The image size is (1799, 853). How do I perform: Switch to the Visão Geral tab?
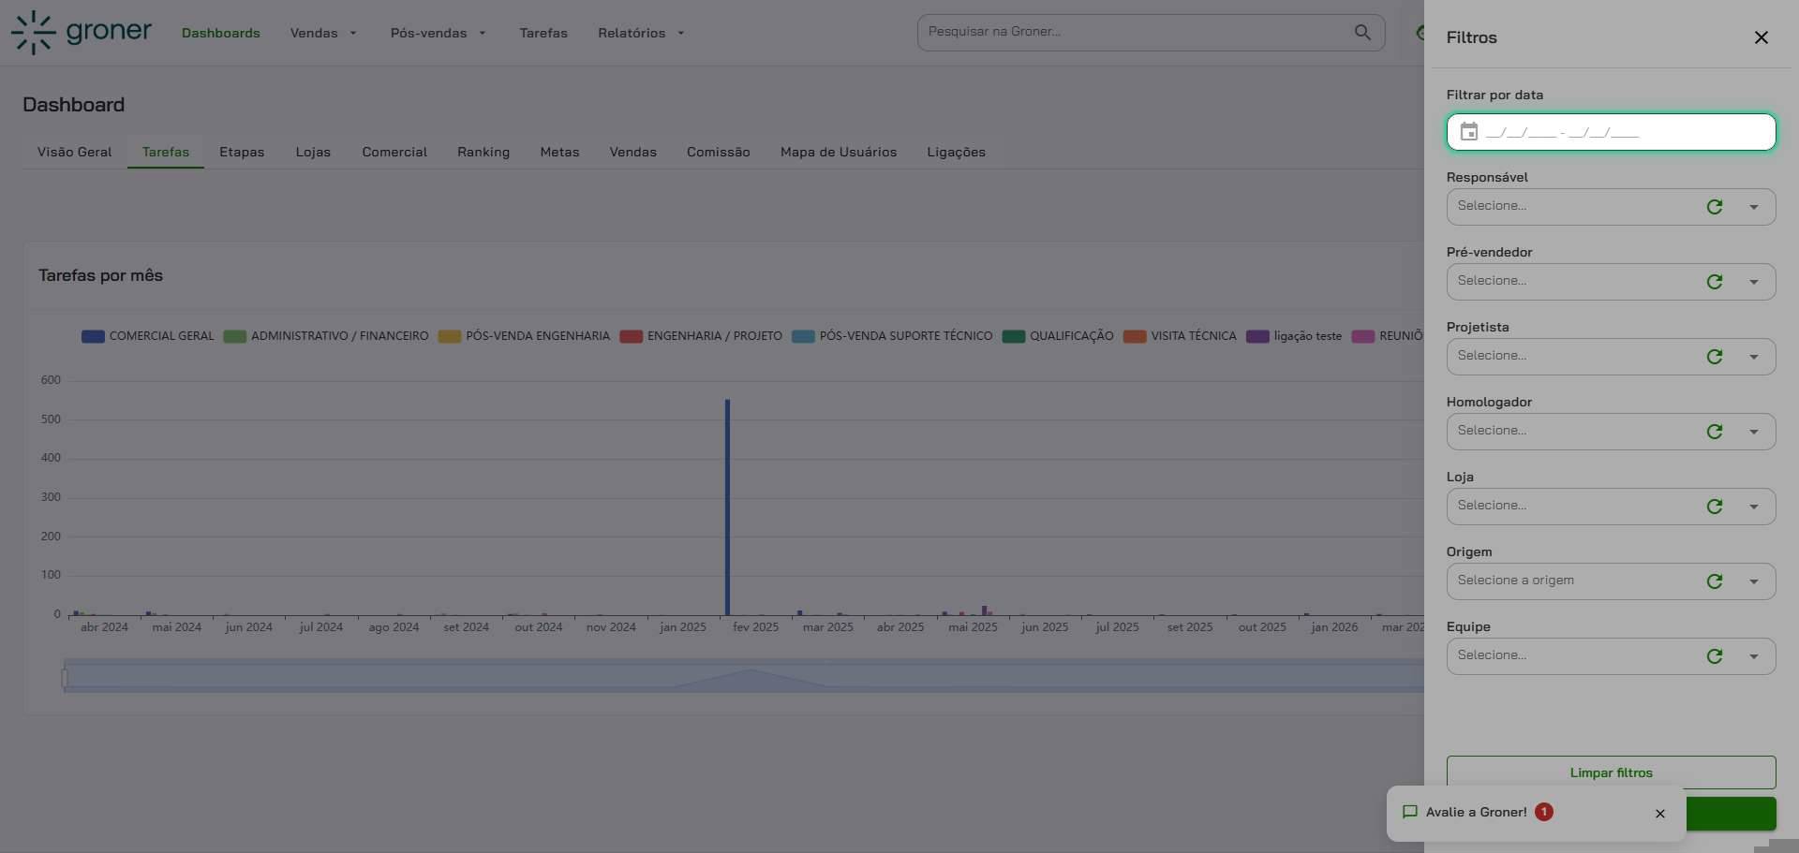click(74, 152)
